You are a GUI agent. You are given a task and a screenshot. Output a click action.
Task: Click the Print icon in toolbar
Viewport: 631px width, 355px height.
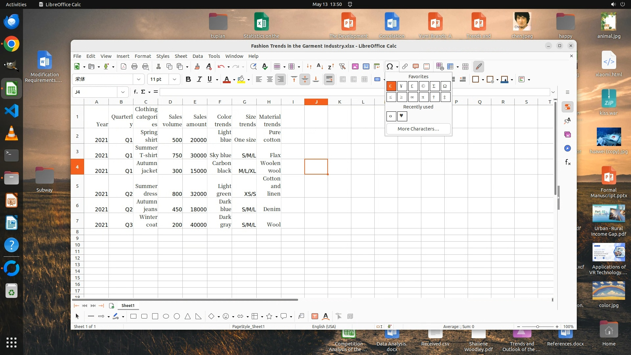(x=134, y=66)
